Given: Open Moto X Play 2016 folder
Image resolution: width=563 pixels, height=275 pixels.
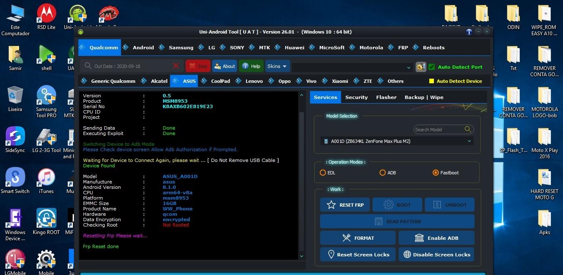Looking at the screenshot, I should 544,143.
